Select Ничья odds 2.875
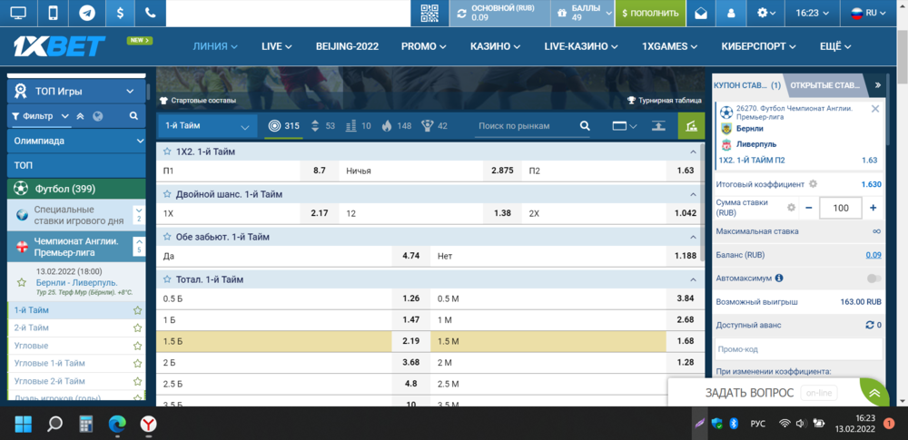Screen dimensions: 908x440 click(x=502, y=171)
